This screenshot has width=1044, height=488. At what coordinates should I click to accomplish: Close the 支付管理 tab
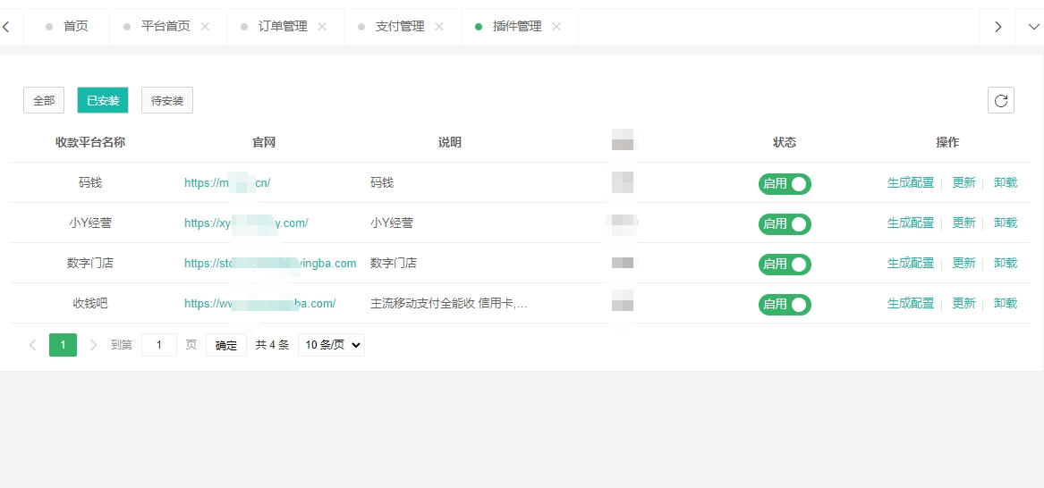[x=439, y=27]
